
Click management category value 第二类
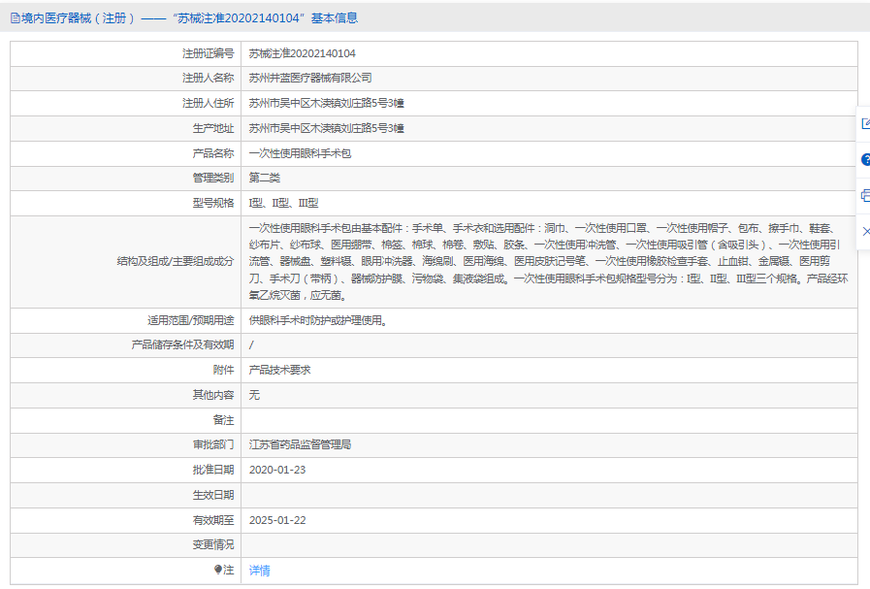tap(265, 178)
